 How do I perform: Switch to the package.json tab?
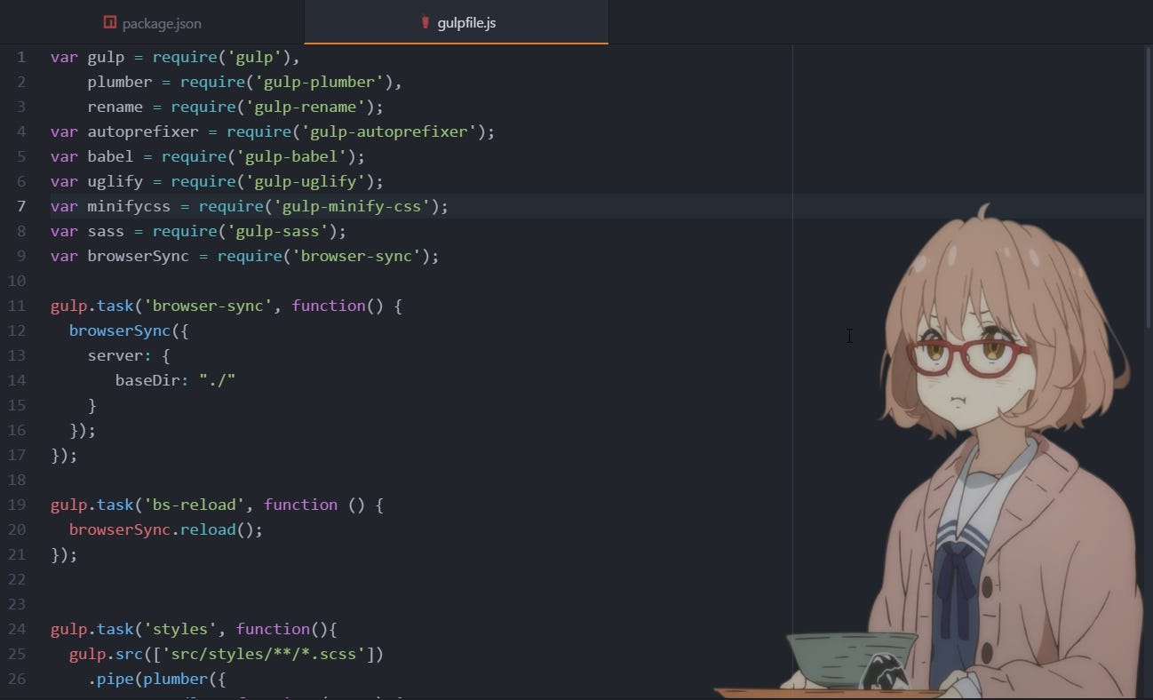(x=152, y=22)
